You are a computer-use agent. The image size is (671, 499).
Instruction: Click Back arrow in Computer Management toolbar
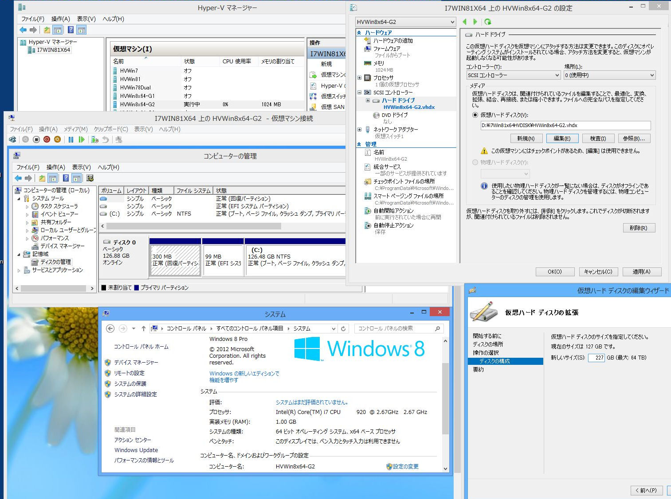tap(18, 178)
